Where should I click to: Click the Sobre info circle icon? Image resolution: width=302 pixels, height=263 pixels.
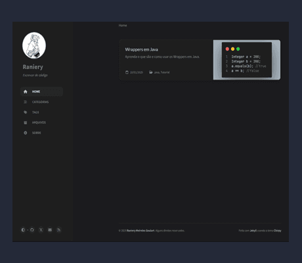(x=26, y=133)
